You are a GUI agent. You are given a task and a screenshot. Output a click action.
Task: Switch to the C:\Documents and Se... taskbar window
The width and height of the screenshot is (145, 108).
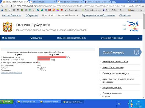50,102
